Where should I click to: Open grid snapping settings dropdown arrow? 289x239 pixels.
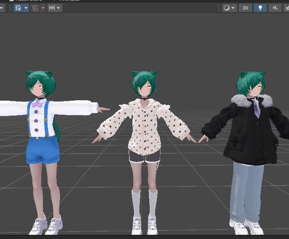[x=43, y=8]
